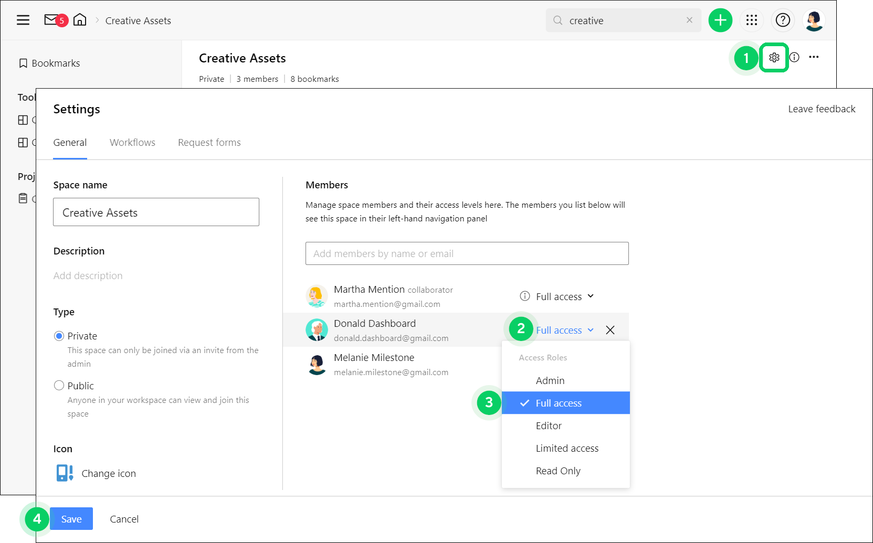Click the project clipboard icon in sidebar

(x=23, y=198)
